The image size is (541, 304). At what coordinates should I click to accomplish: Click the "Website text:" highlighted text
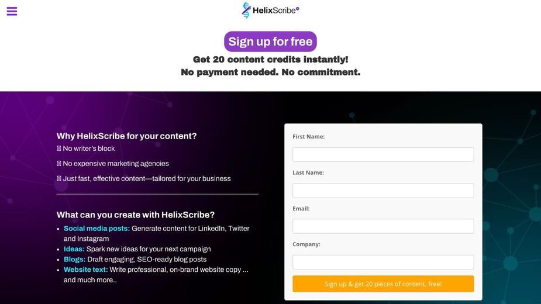[x=85, y=270]
